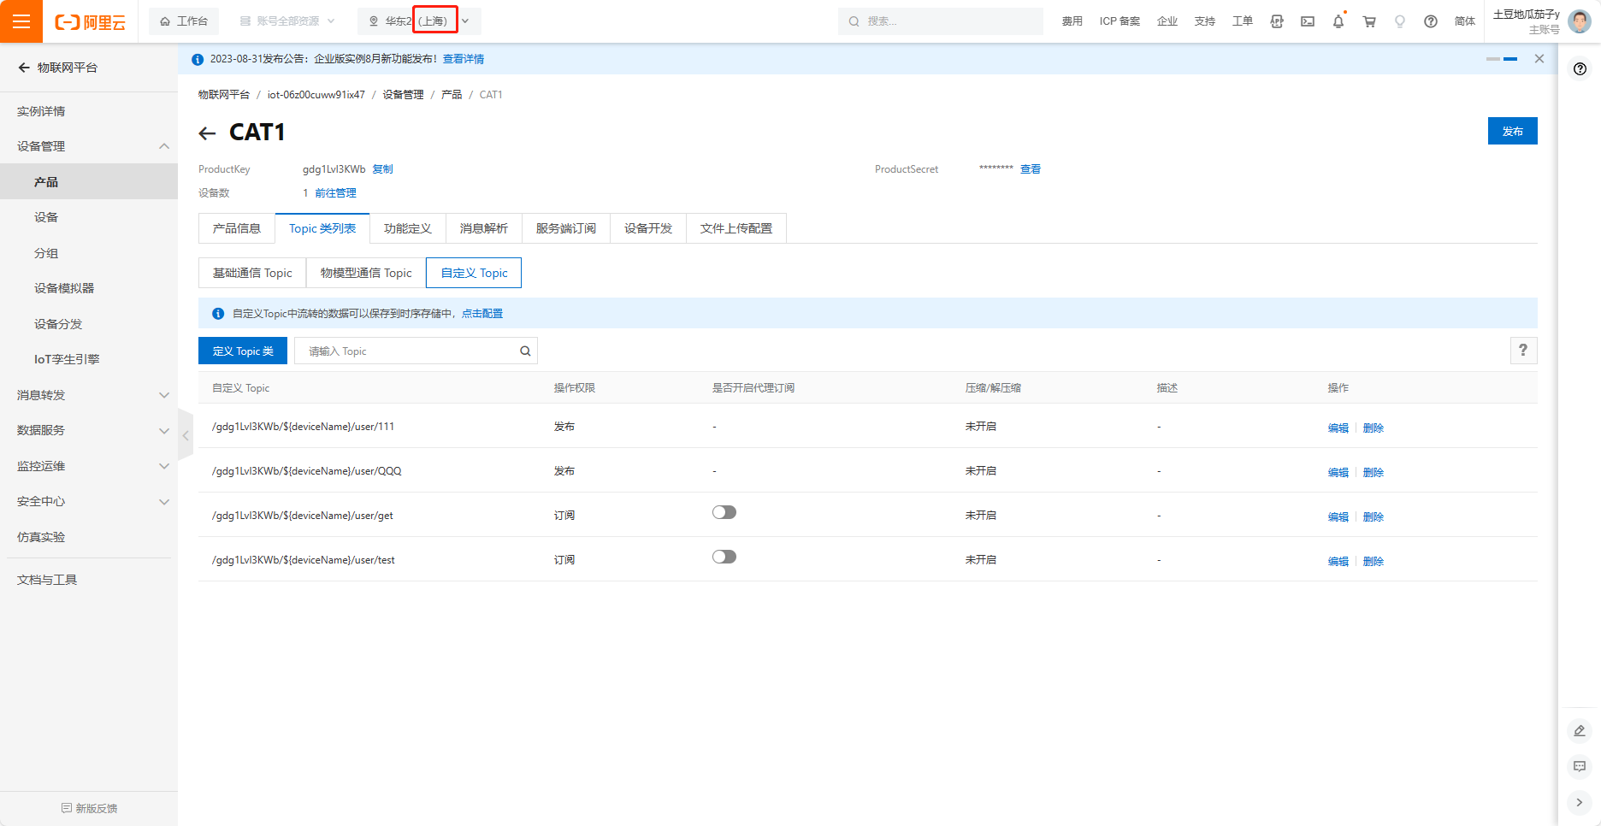The width and height of the screenshot is (1601, 826).
Task: Click the user avatar picture
Action: point(1580,21)
